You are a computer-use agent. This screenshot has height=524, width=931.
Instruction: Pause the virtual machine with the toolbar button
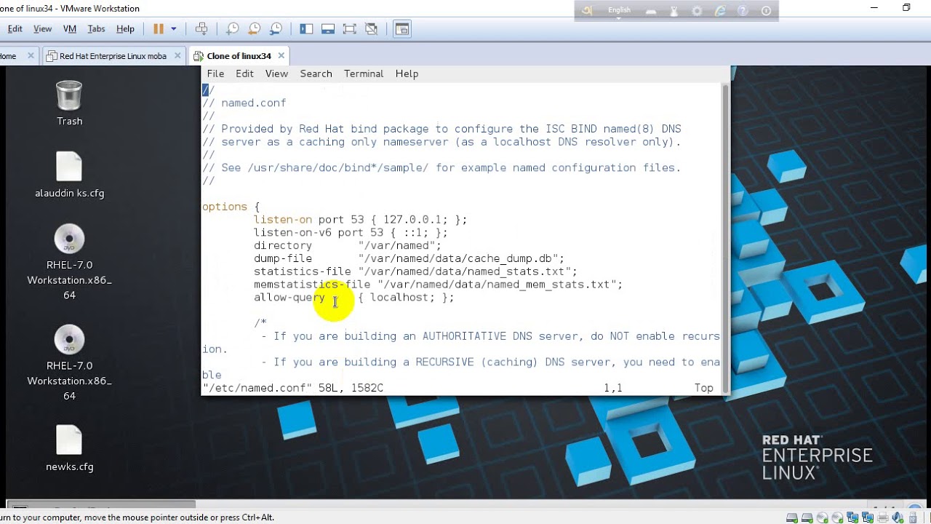pyautogui.click(x=159, y=29)
